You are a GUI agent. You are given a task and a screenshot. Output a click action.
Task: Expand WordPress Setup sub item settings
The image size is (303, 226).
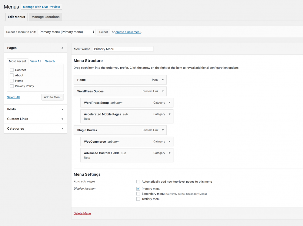(x=169, y=103)
